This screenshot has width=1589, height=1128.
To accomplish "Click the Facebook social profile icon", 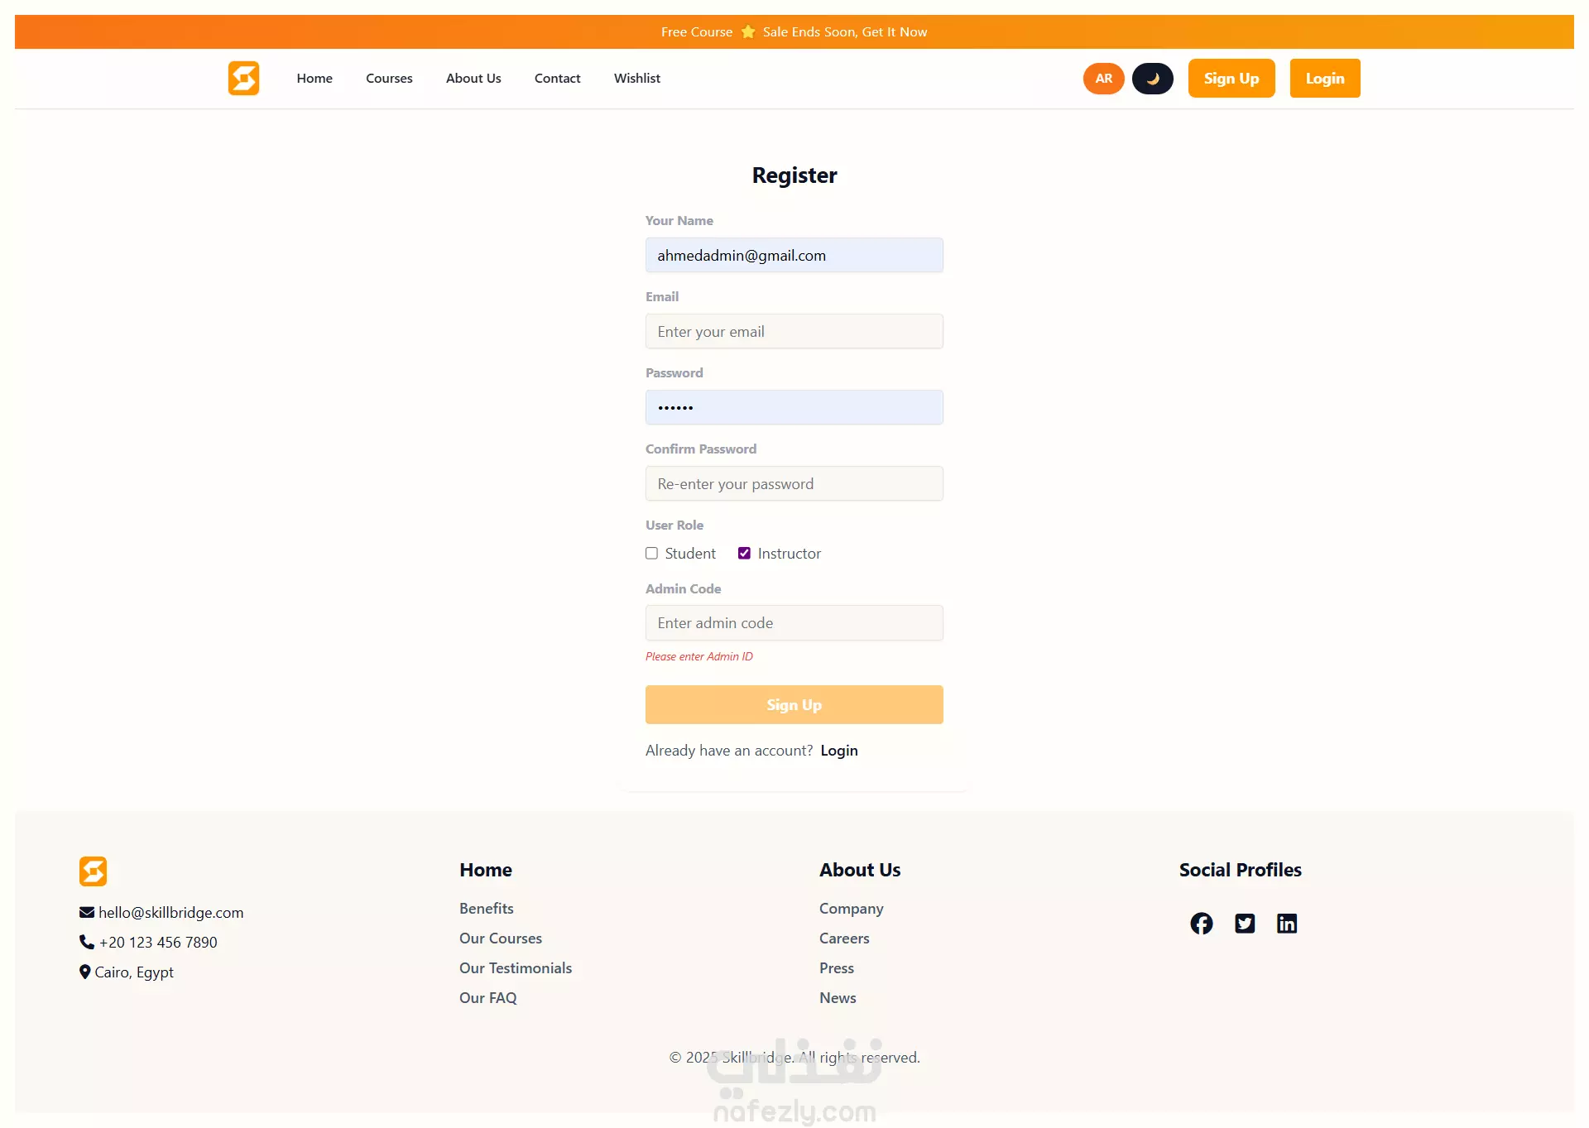I will (x=1202, y=924).
